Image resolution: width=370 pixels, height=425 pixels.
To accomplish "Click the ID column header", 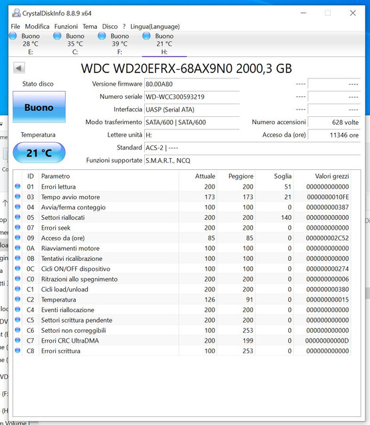I will coord(31,176).
